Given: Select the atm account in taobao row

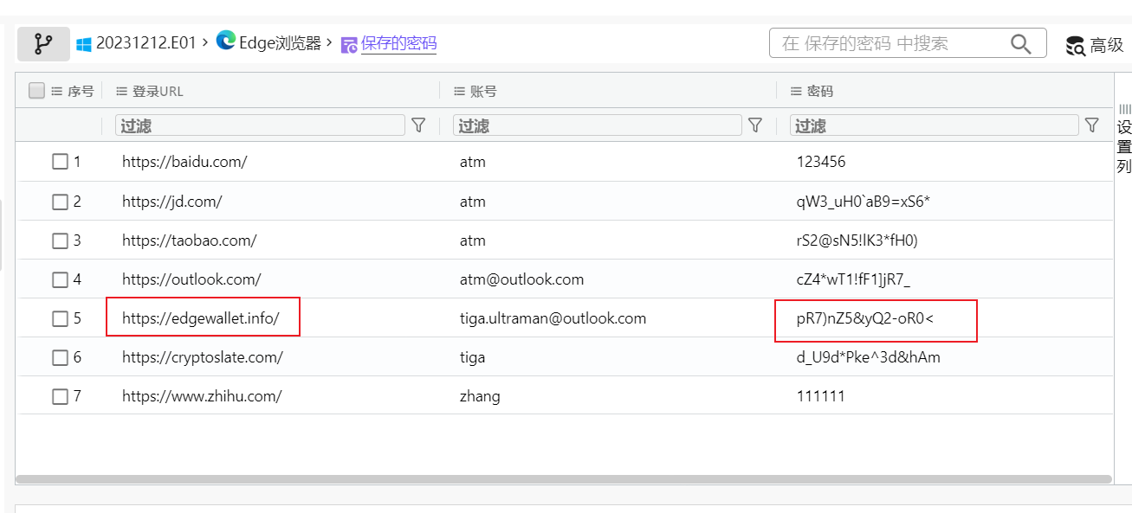Looking at the screenshot, I should (472, 240).
